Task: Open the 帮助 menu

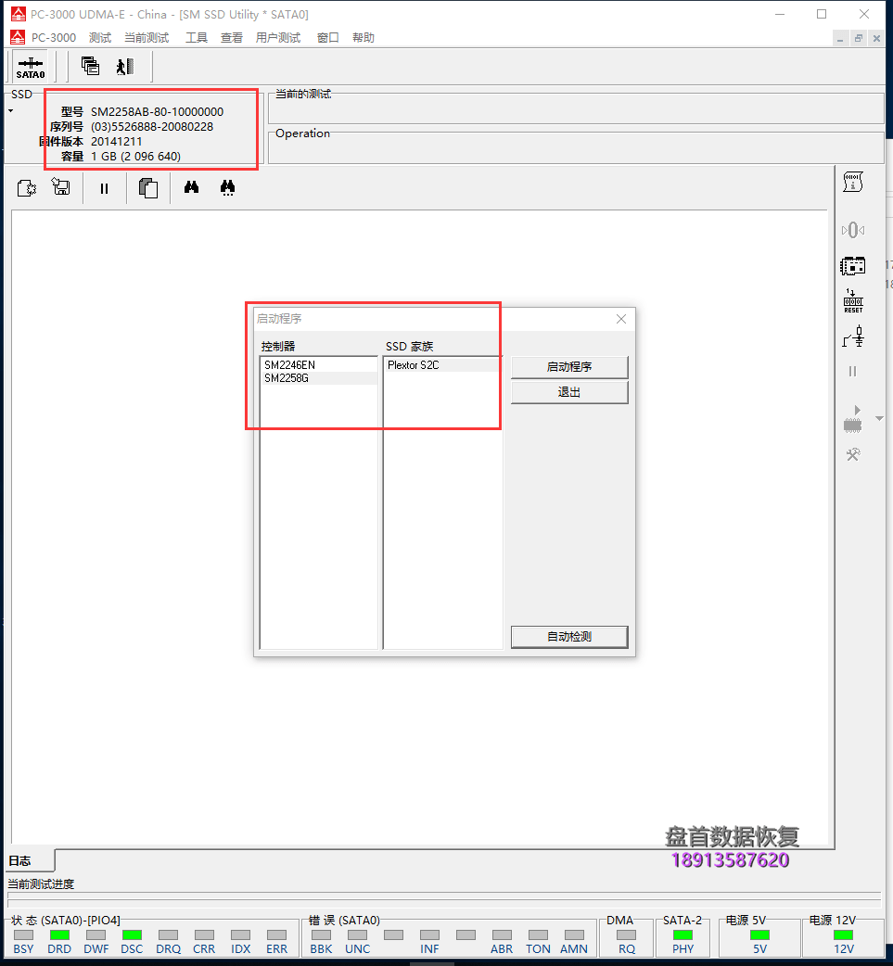Action: click(364, 38)
